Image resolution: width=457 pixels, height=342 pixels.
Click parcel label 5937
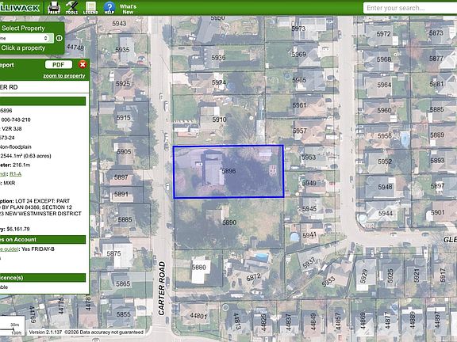click(309, 263)
